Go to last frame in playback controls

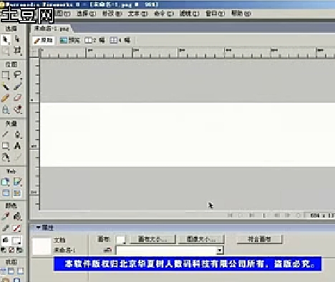click(x=251, y=215)
